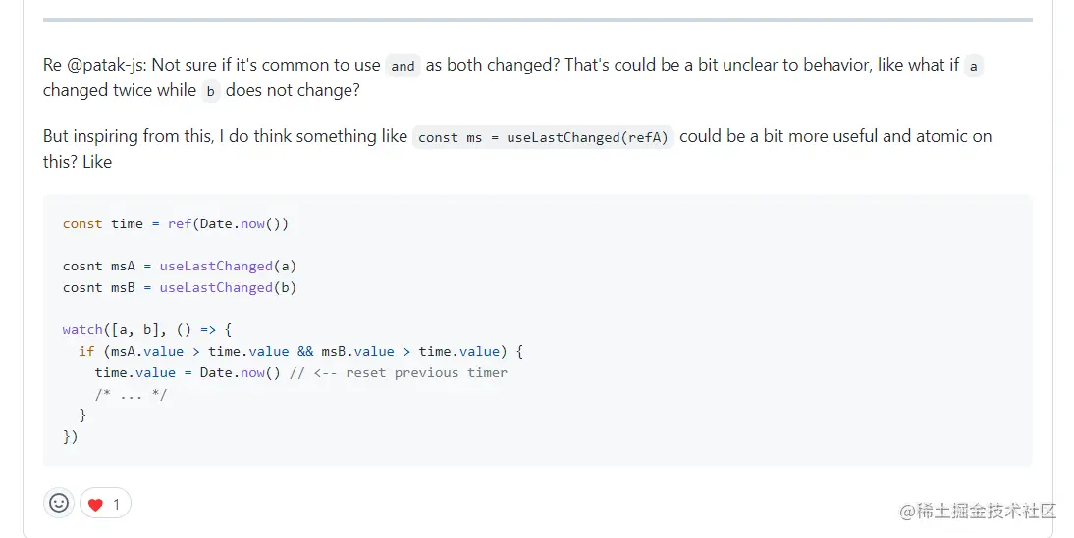
Task: Click the 'But inspiring from this' paragraph text
Action: click(226, 137)
